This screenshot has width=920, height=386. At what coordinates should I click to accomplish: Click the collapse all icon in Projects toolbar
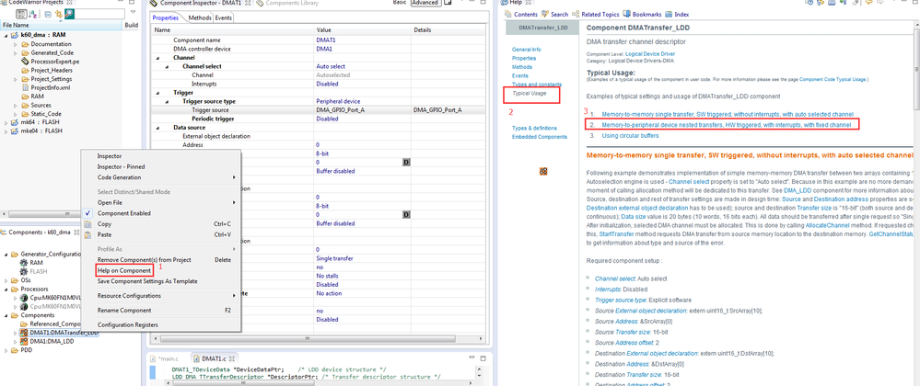[48, 14]
